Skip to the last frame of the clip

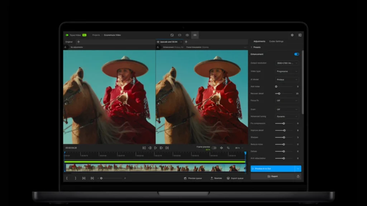(x=167, y=148)
